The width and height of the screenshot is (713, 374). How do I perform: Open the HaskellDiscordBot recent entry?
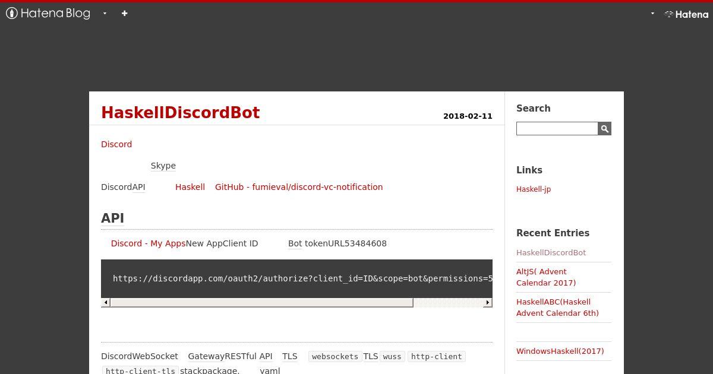[x=551, y=253]
